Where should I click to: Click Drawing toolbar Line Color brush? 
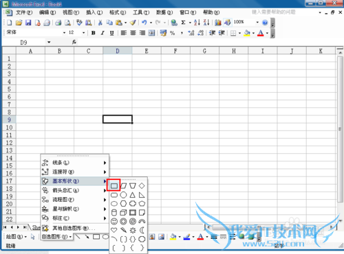pyautogui.click(x=187, y=237)
